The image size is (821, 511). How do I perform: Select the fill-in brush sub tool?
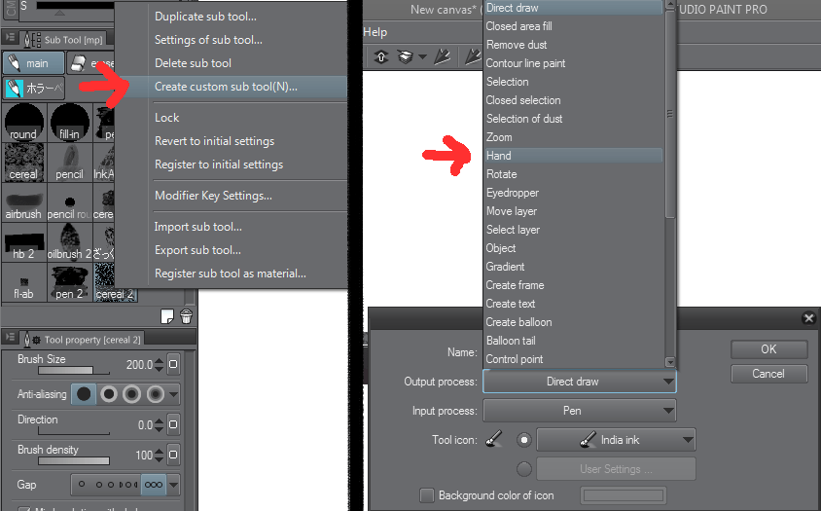click(70, 123)
